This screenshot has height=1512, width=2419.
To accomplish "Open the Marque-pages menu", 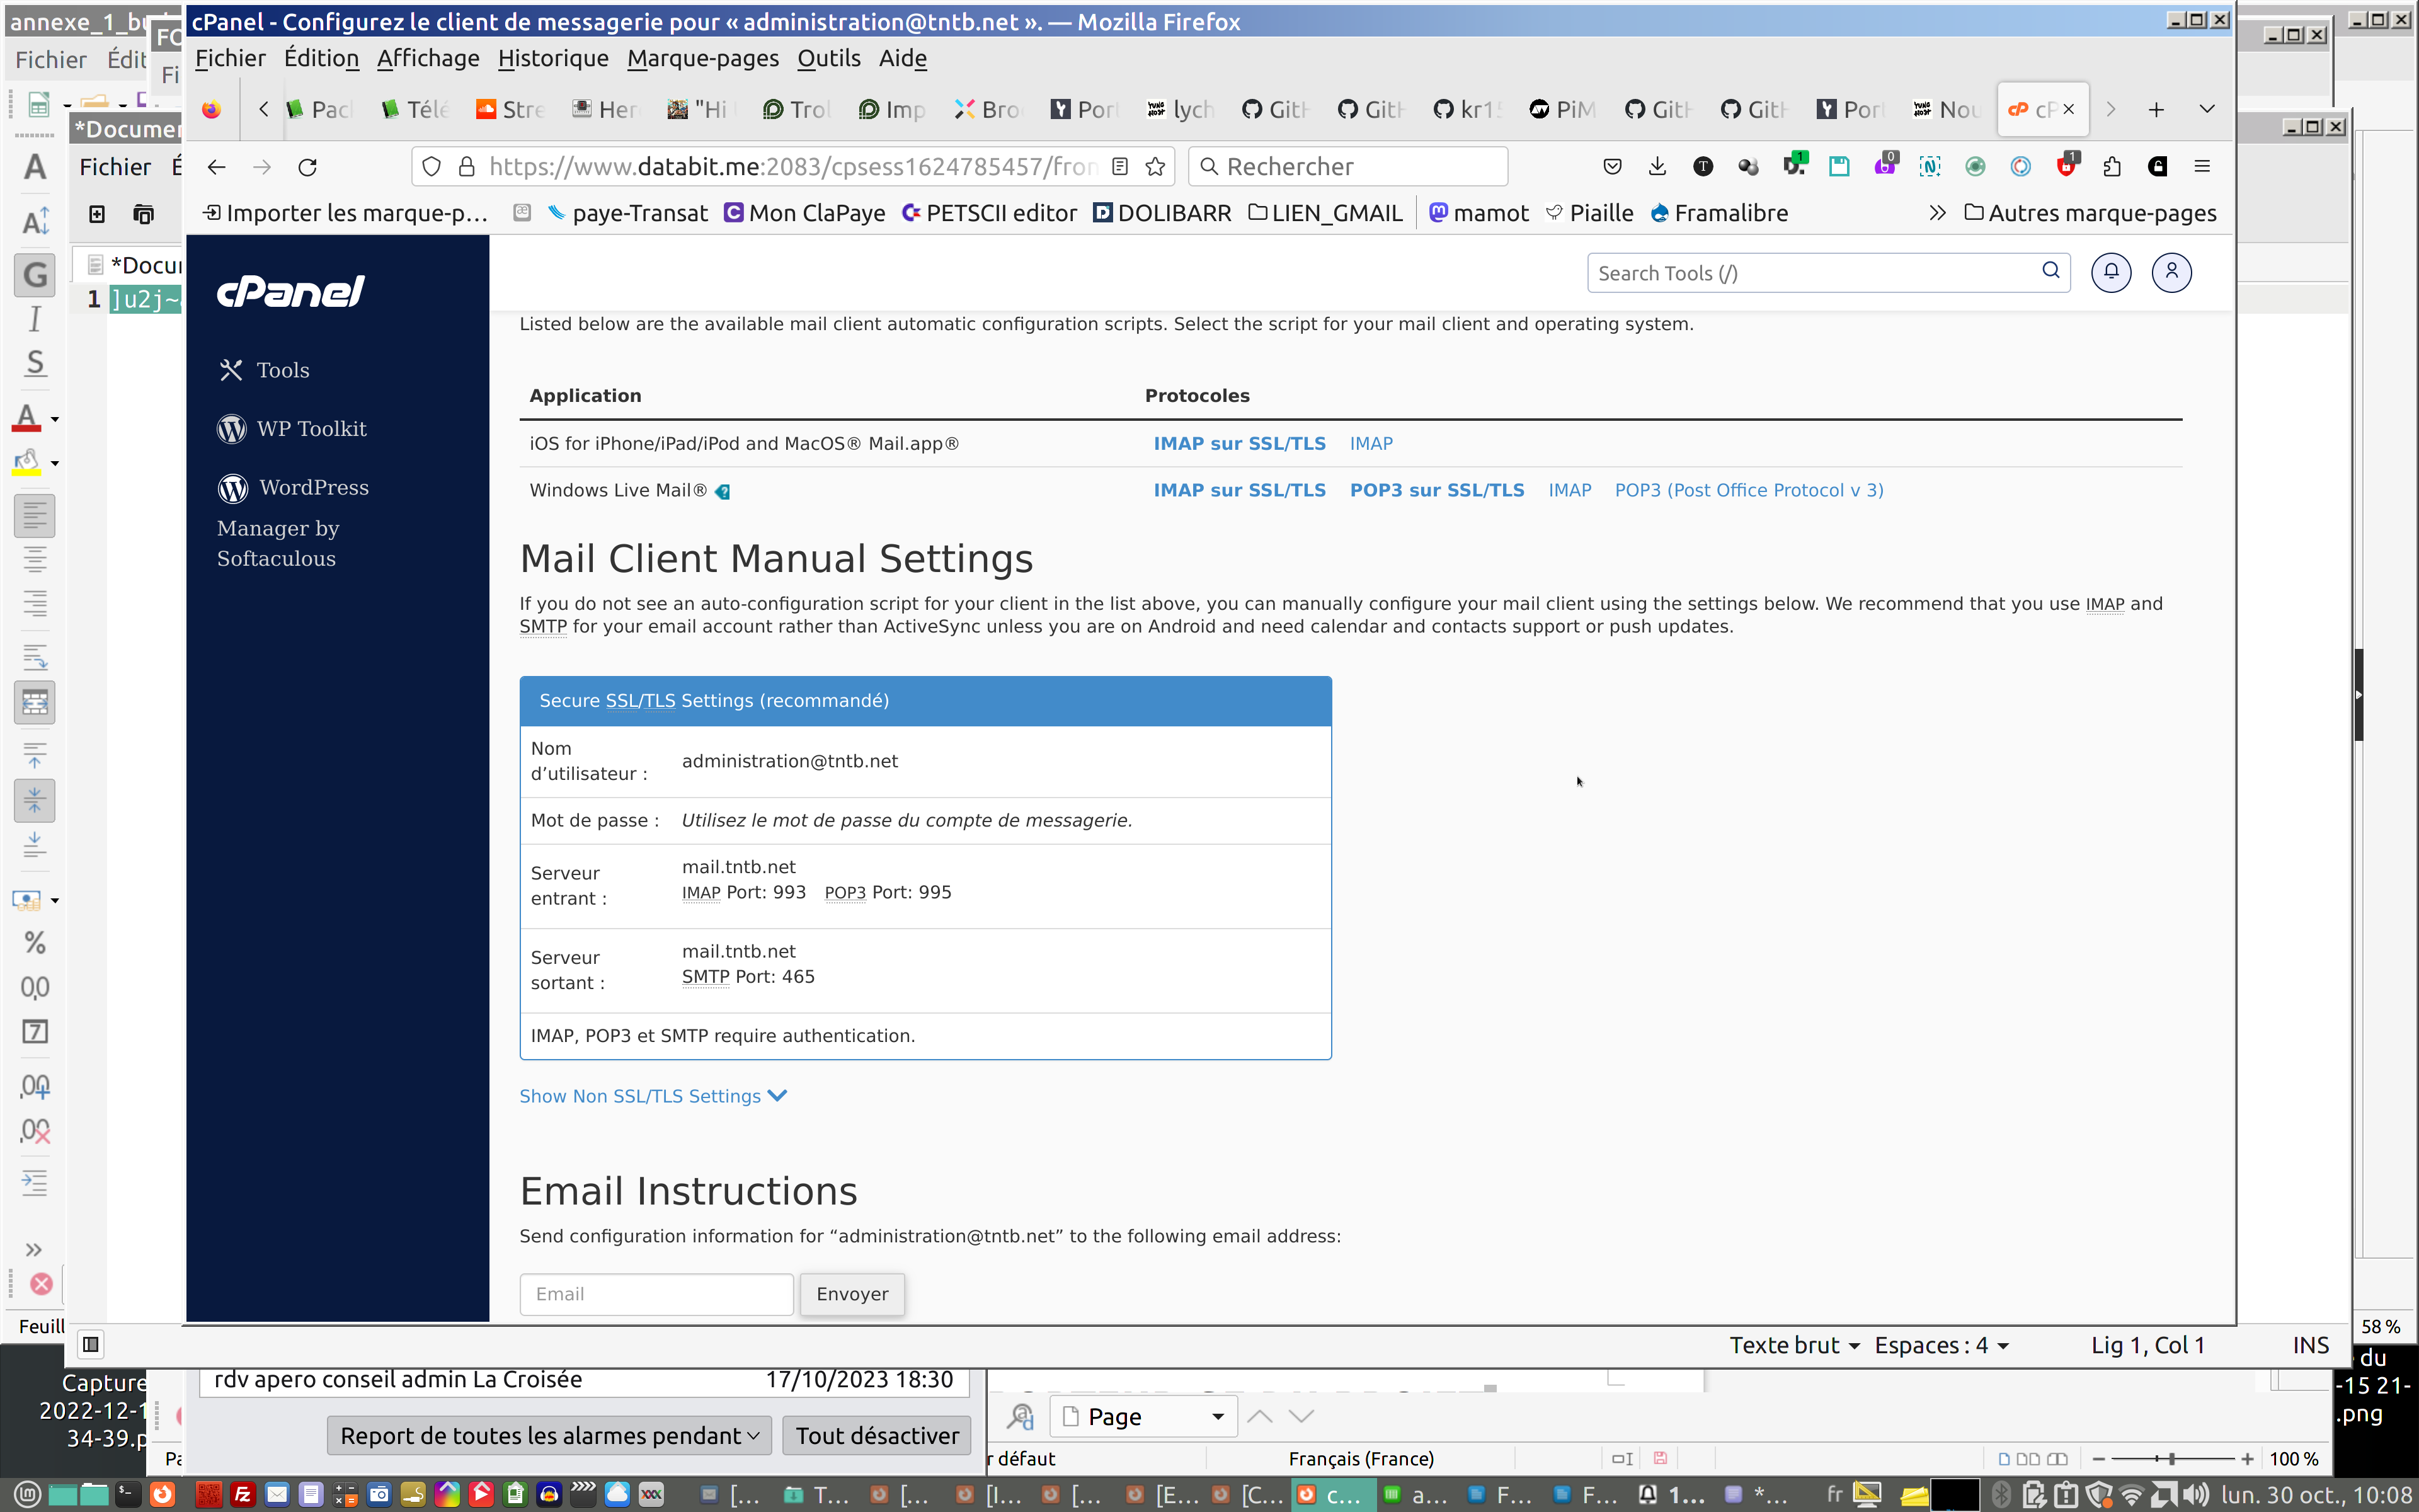I will [x=702, y=58].
